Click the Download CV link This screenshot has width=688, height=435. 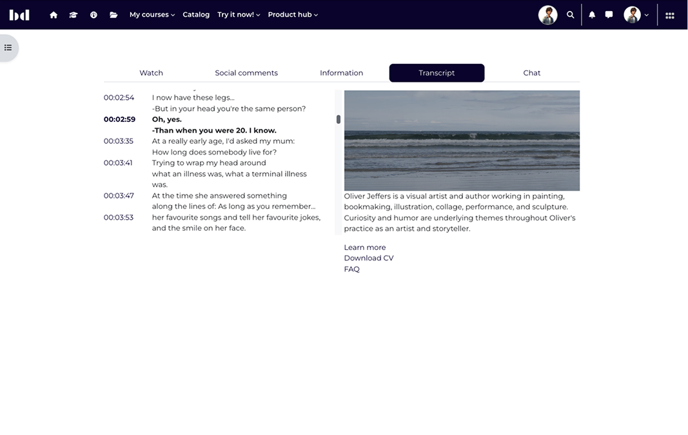[x=368, y=258]
